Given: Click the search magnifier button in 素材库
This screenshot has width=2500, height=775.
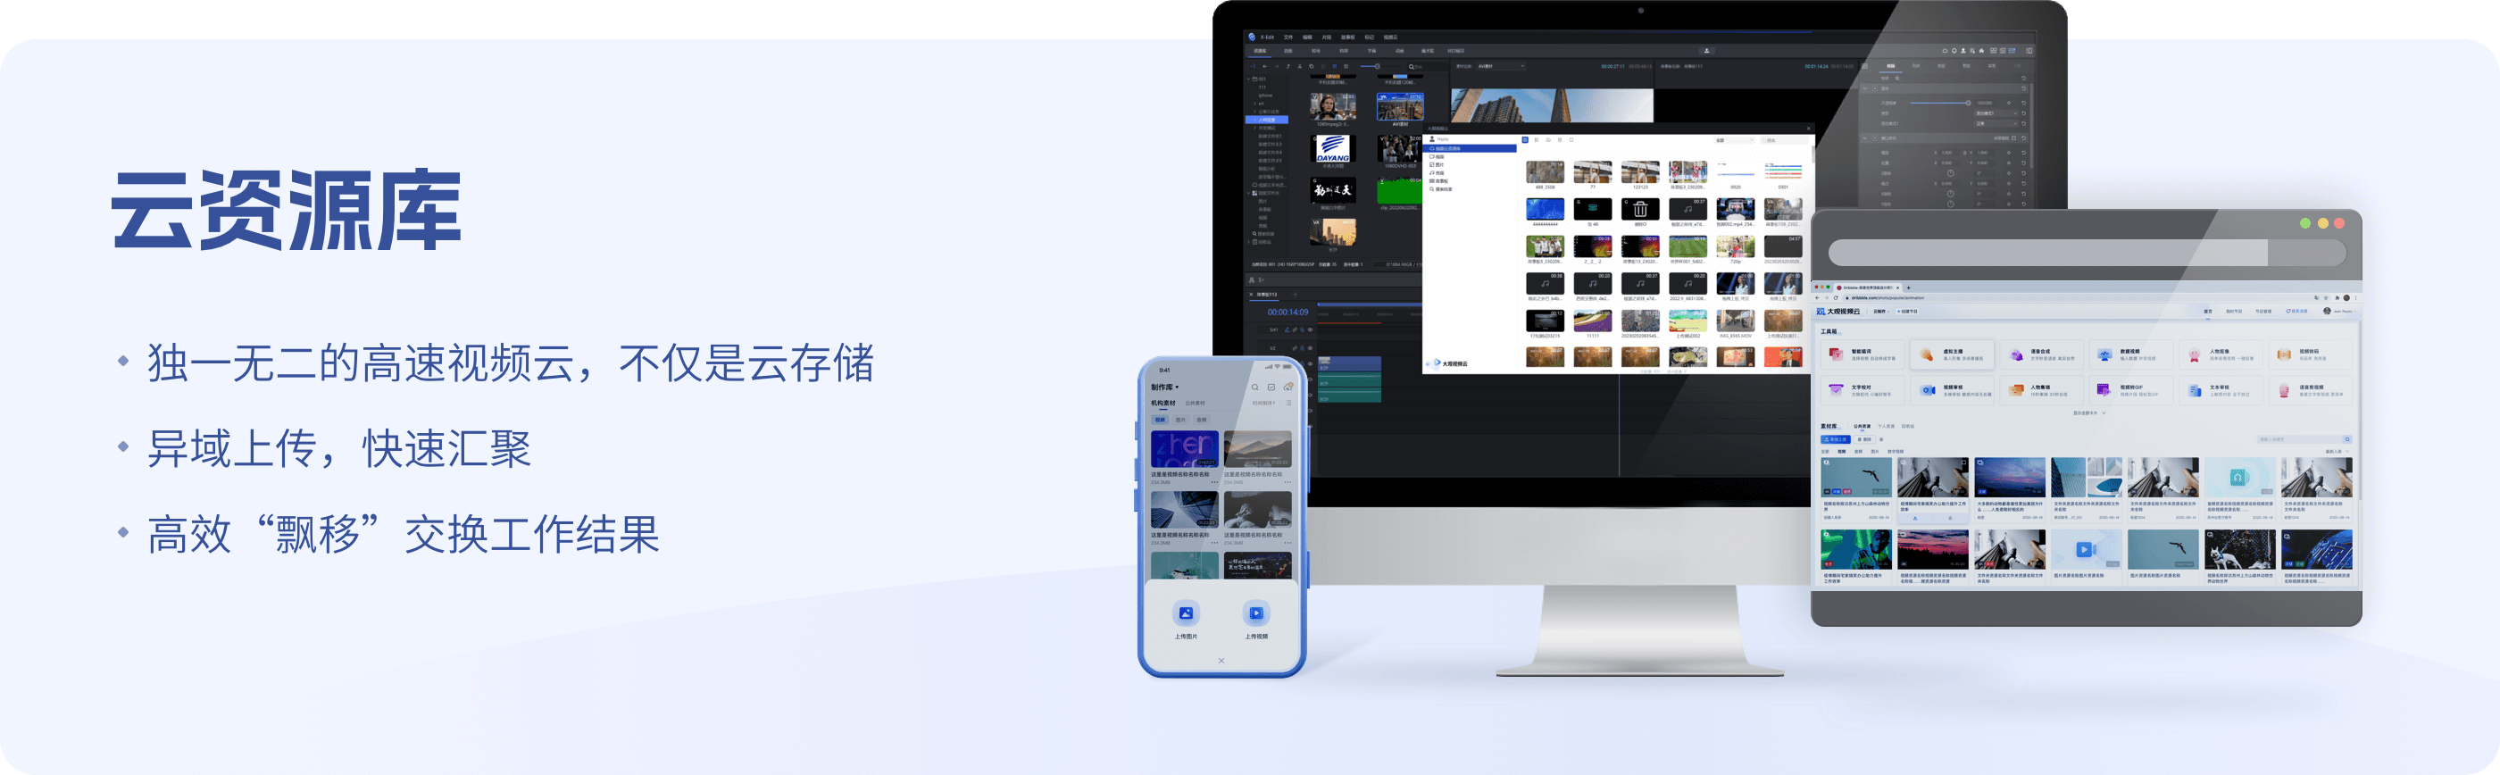Looking at the screenshot, I should click(x=2347, y=439).
